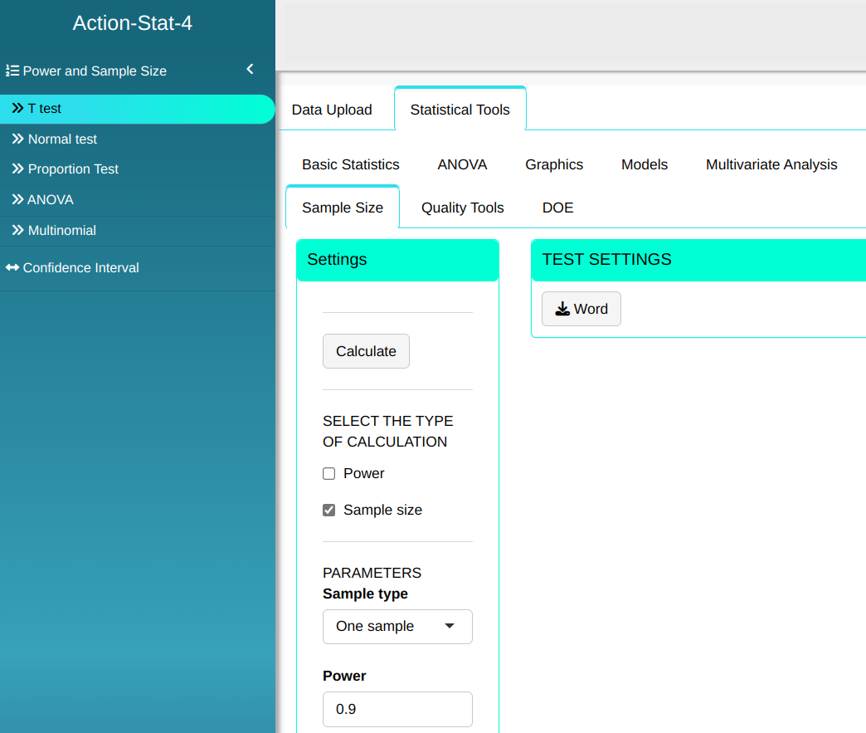Screen dimensions: 866x733
Task: Uncheck the Sample size checkbox
Action: point(328,511)
